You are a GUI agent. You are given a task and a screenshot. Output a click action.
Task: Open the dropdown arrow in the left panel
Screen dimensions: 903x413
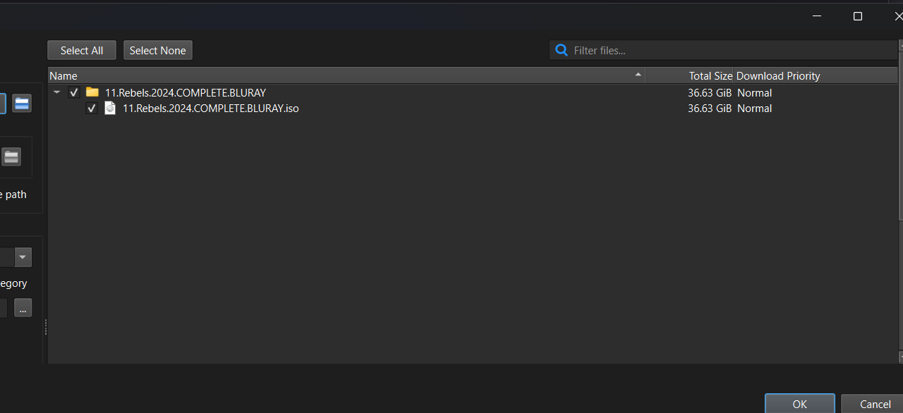(x=23, y=257)
